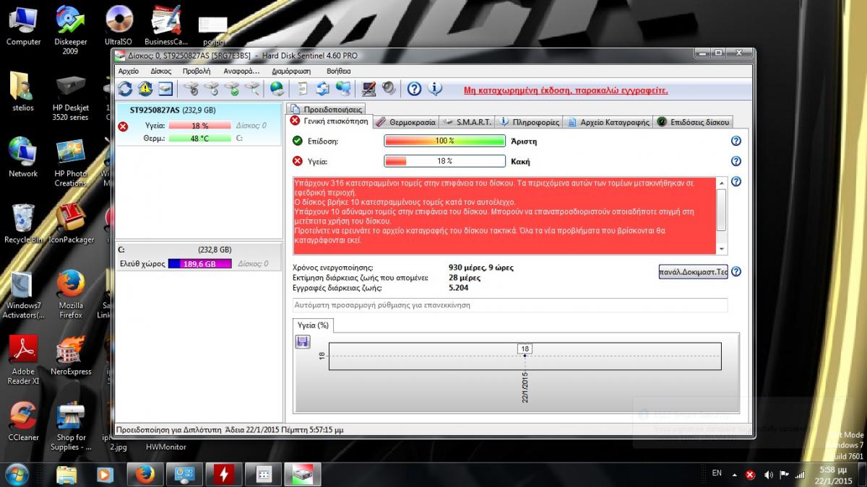
Task: Open the Διαμόρφωση menu
Action: [x=291, y=71]
